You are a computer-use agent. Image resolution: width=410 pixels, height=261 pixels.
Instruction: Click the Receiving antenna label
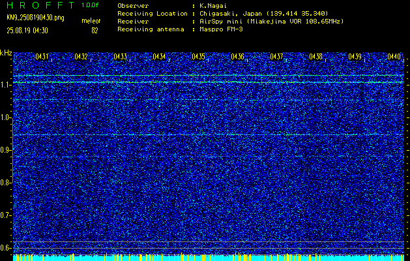click(151, 29)
